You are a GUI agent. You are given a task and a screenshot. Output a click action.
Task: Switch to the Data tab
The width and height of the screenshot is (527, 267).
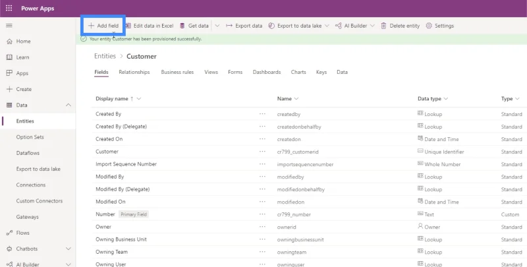coord(342,73)
